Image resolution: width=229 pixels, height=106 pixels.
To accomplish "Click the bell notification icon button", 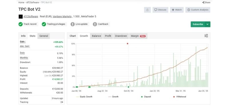I will pos(147,10).
